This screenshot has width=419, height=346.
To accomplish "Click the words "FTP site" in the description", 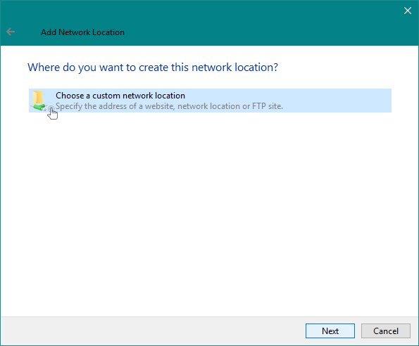I will pyautogui.click(x=268, y=106).
